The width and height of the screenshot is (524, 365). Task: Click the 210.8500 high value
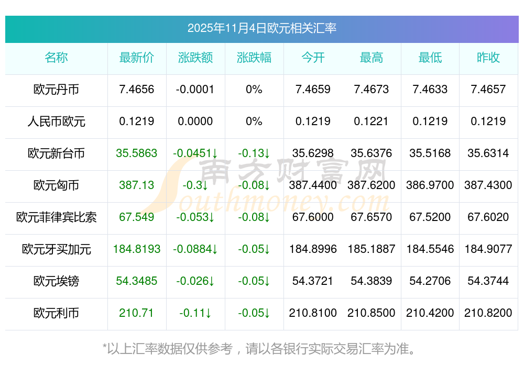[x=372, y=313]
